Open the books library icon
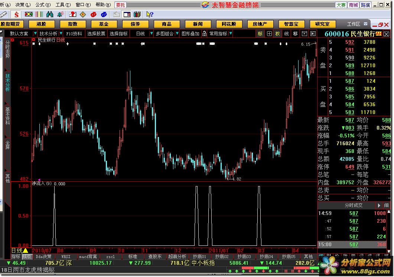This screenshot has width=394, height=277. click(137, 14)
